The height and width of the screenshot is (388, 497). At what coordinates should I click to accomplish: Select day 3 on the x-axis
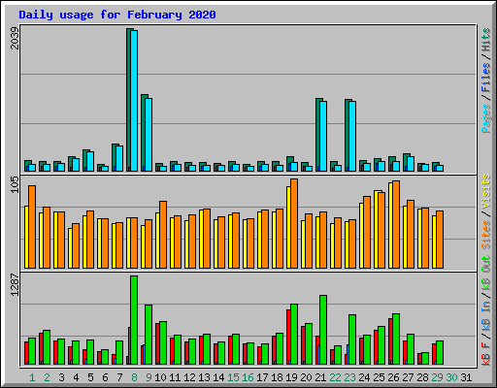tap(61, 377)
